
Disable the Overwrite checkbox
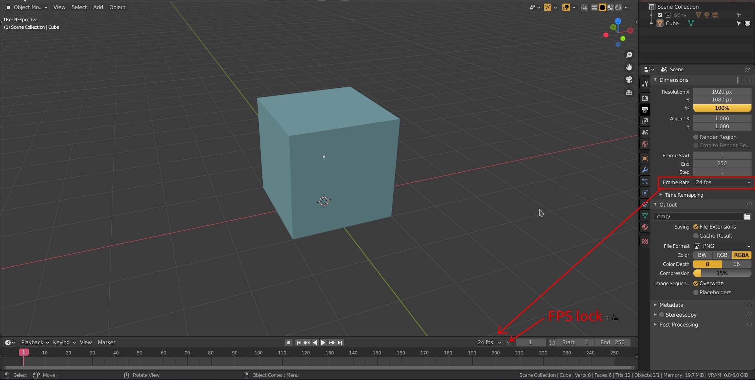point(696,283)
